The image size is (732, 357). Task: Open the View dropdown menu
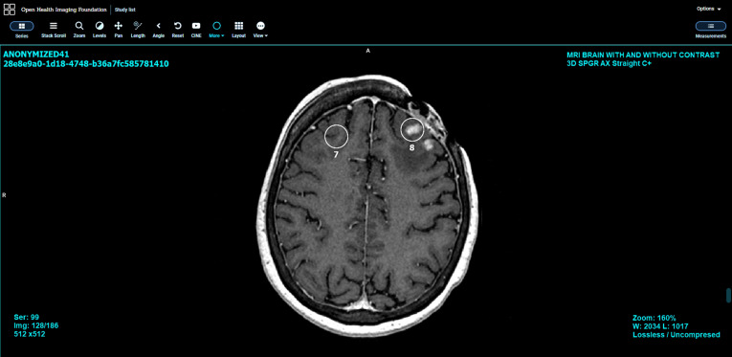[260, 30]
